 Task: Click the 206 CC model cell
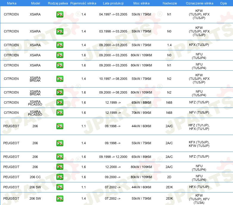click(35, 177)
